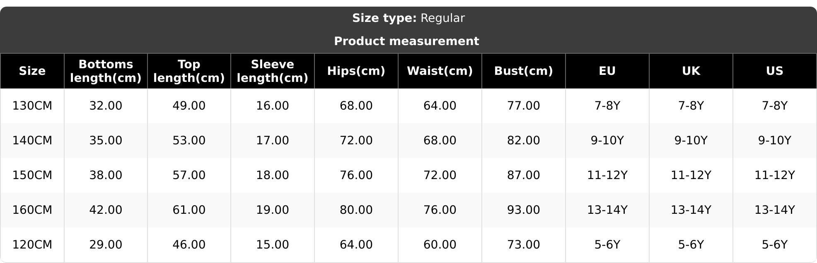Select the 93.00 bust value cell

[523, 210]
